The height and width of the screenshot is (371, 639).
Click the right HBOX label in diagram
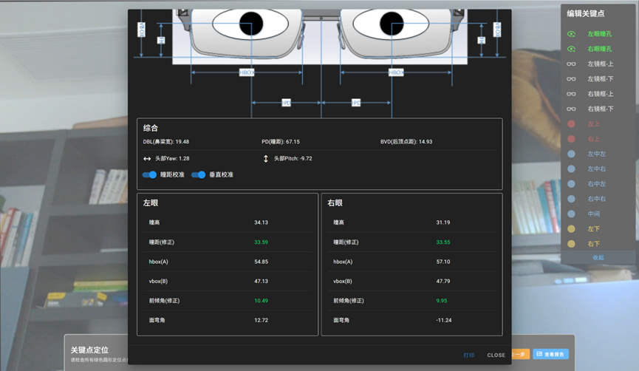[x=396, y=72]
